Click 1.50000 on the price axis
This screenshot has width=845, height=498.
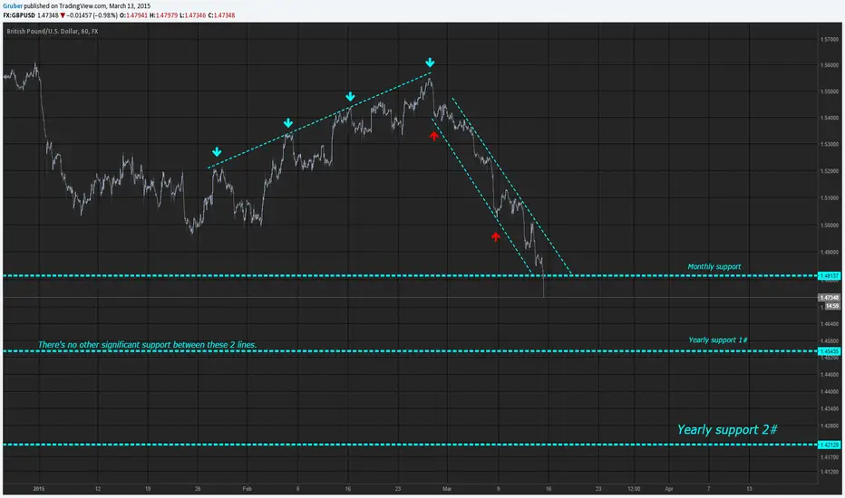[830, 225]
